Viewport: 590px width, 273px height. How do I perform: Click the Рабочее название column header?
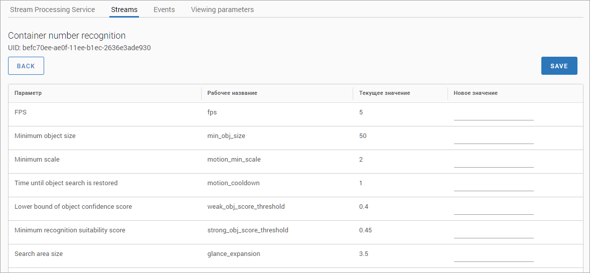[232, 93]
